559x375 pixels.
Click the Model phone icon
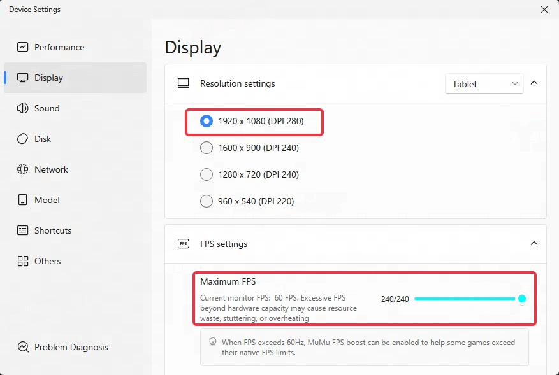coord(23,200)
